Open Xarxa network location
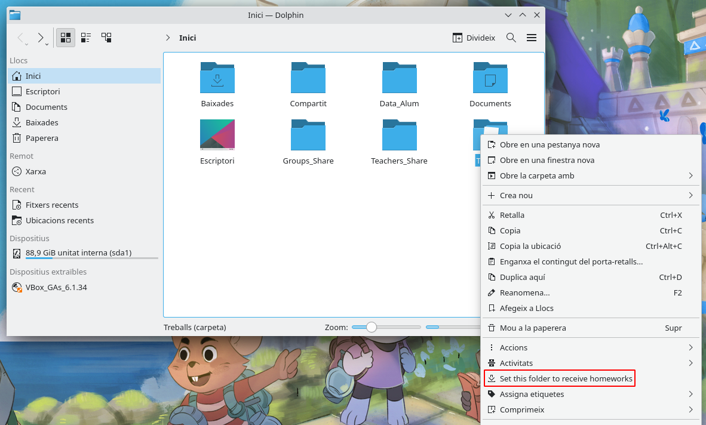 point(36,171)
